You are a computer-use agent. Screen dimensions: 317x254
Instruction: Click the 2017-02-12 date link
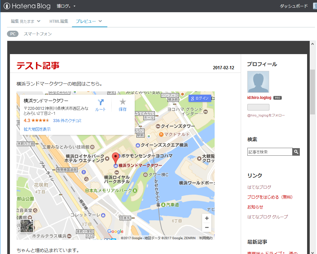(224, 68)
